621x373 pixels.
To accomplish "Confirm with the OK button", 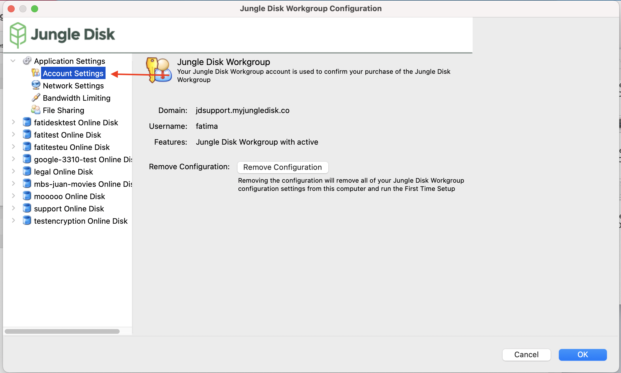I will (583, 355).
